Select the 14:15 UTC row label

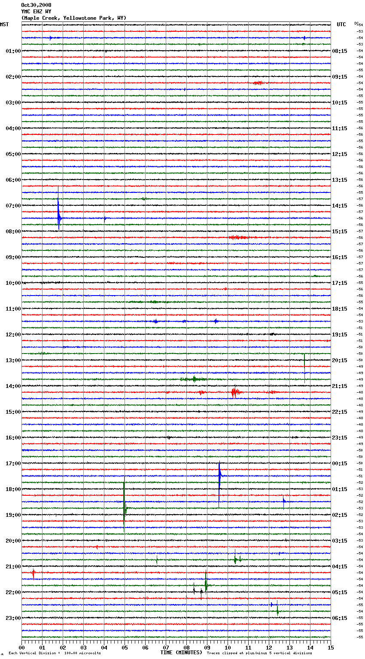coord(340,206)
